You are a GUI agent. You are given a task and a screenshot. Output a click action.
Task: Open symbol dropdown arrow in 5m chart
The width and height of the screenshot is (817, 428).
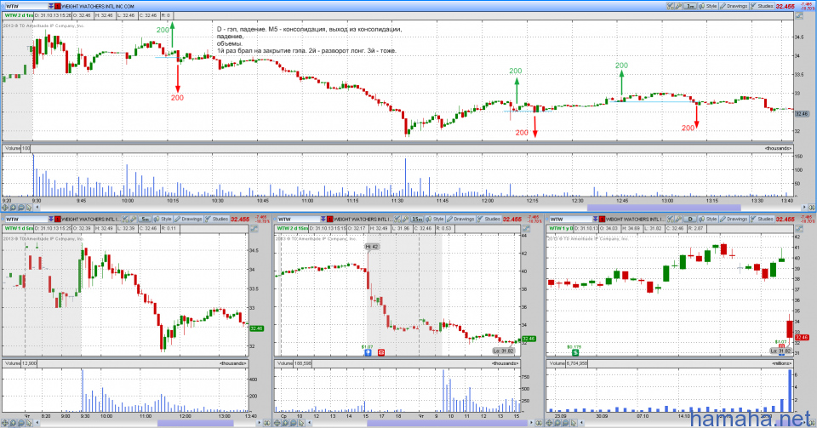tap(50, 219)
